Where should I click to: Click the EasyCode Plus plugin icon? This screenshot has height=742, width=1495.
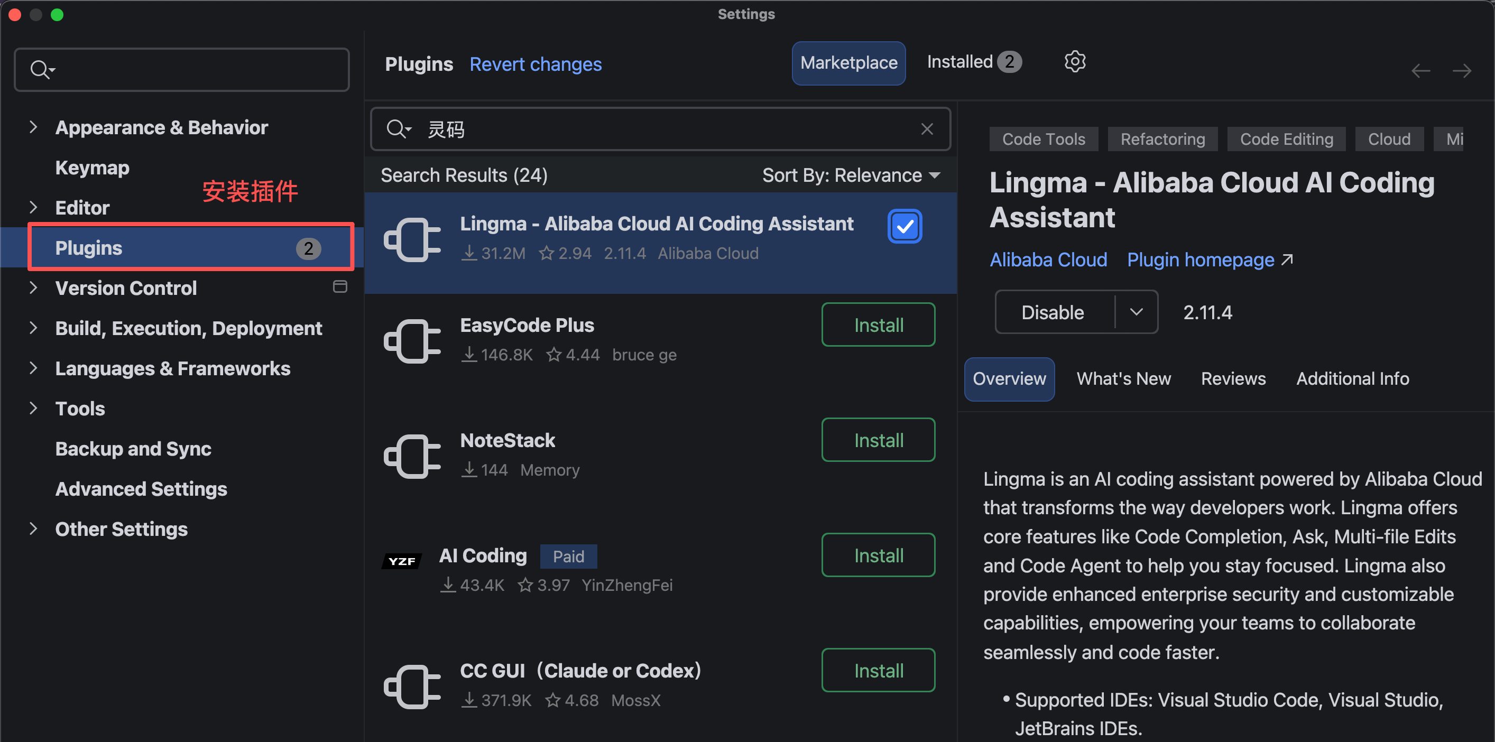(412, 341)
